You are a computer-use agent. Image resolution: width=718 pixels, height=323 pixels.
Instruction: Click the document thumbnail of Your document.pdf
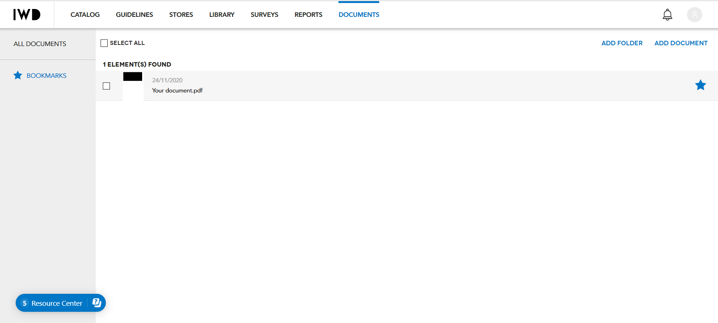[x=133, y=86]
